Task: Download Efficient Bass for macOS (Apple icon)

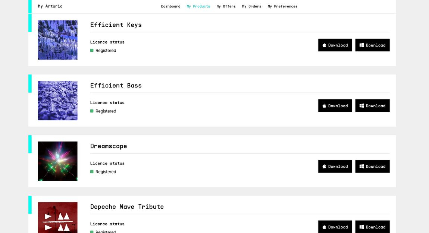Action: click(x=335, y=106)
